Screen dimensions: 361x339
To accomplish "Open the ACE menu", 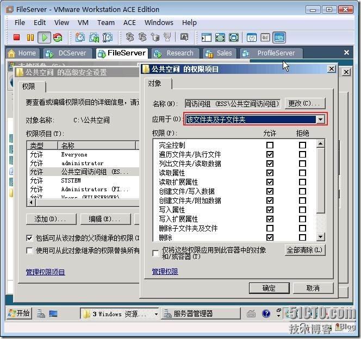I will tap(129, 22).
